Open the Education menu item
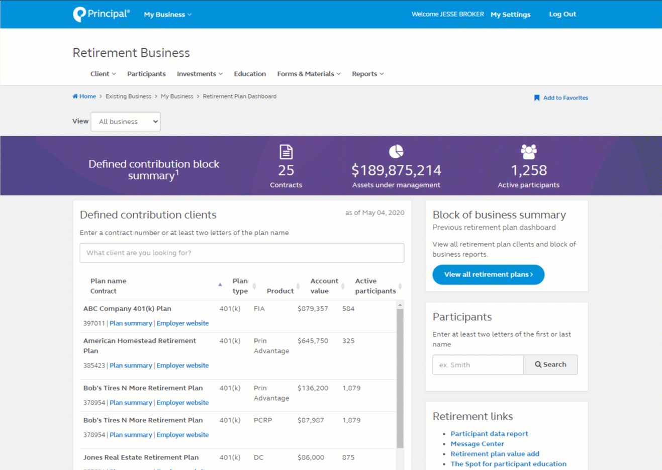The width and height of the screenshot is (662, 470). coord(250,74)
